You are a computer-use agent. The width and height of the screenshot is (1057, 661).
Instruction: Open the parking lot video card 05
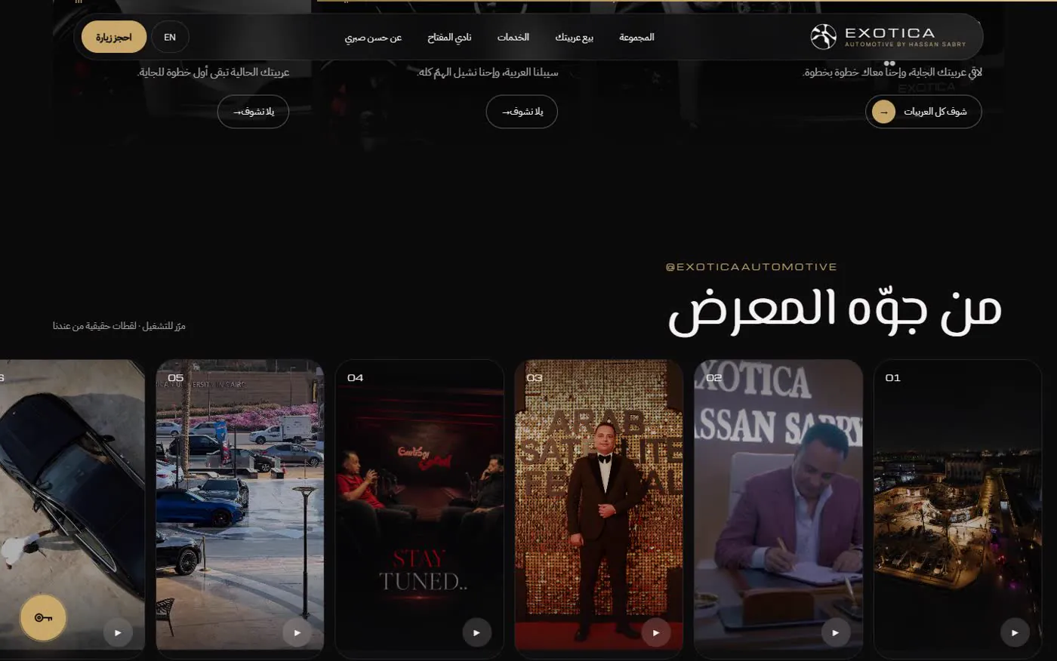tap(240, 509)
